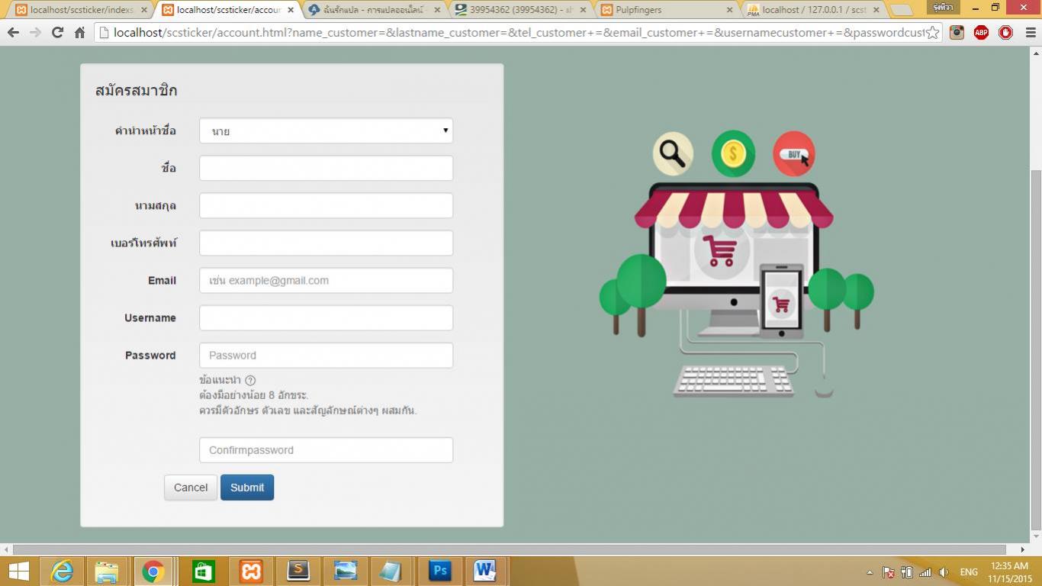This screenshot has width=1042, height=586.
Task: Click the Email input field
Action: pyautogui.click(x=326, y=280)
